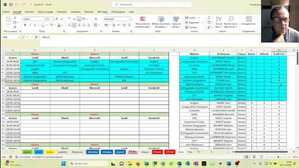Open the font name Calibri dropdown

pos(44,19)
